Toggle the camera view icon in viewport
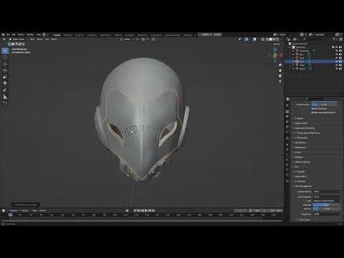Image resolution: width=344 pixels, height=258 pixels. [x=280, y=76]
